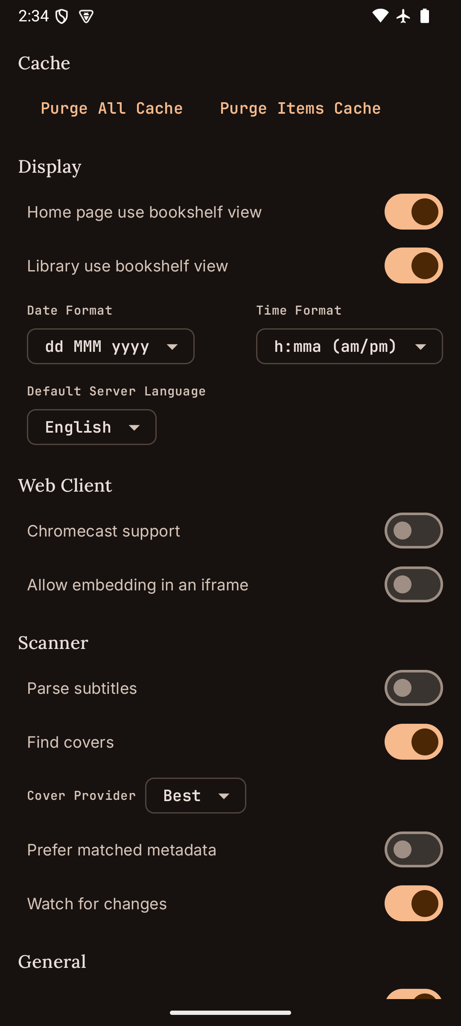
Task: Open the dd MMM yyyy date format dropdown
Action: click(111, 346)
